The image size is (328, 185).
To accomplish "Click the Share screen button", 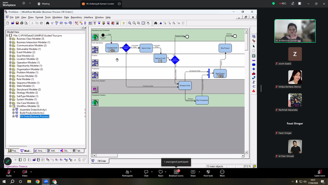I will [x=193, y=173].
